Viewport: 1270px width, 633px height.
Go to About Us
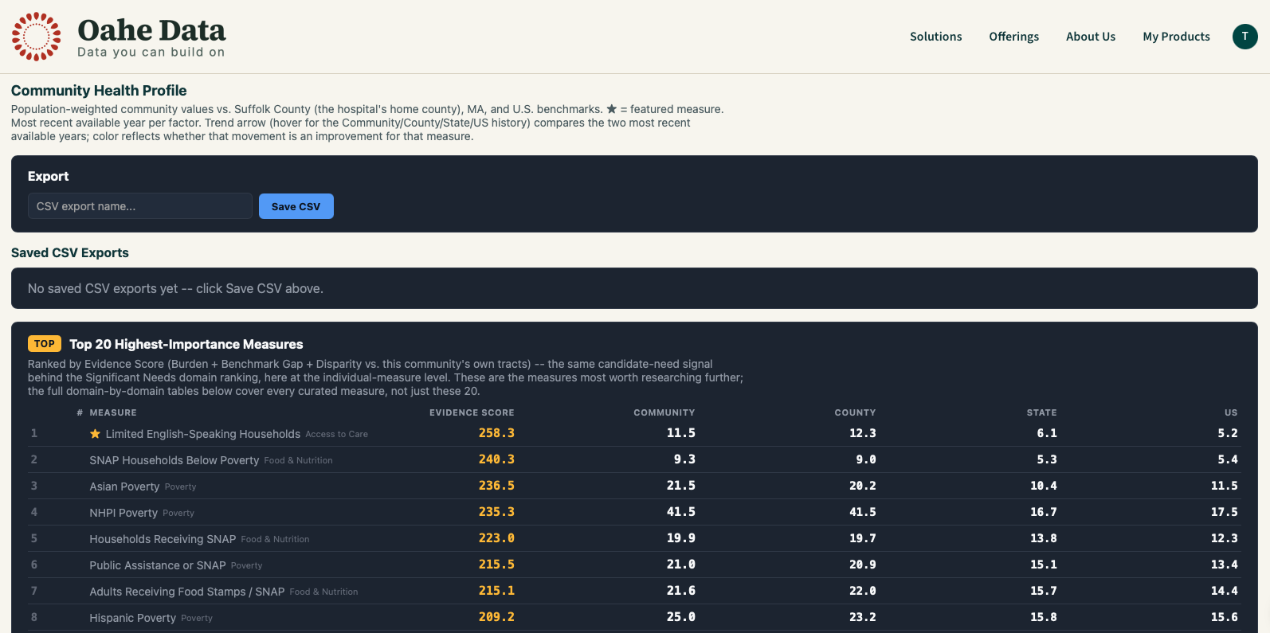1091,37
